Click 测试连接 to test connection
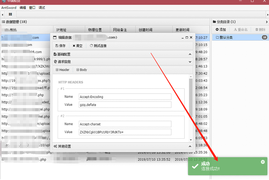 click(x=98, y=46)
